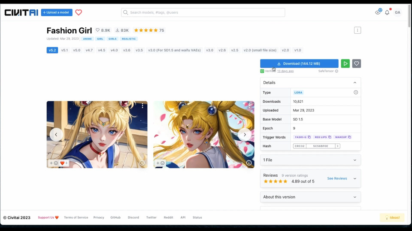Image resolution: width=412 pixels, height=231 pixels.
Task: Focus the search models input field
Action: pyautogui.click(x=203, y=12)
